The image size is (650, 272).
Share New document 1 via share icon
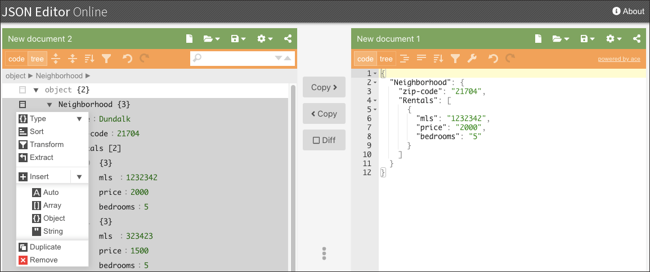(x=636, y=38)
